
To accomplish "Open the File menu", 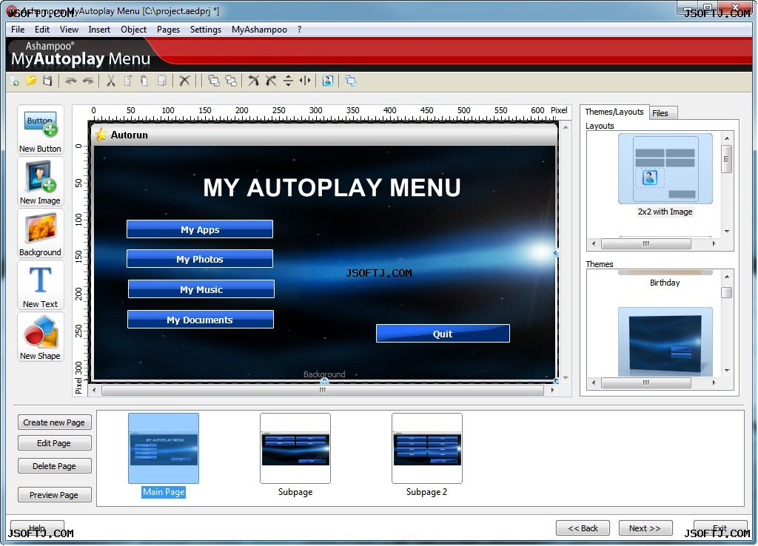I will [18, 30].
